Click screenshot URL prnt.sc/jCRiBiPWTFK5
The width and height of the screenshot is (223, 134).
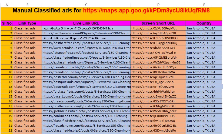[153, 116]
